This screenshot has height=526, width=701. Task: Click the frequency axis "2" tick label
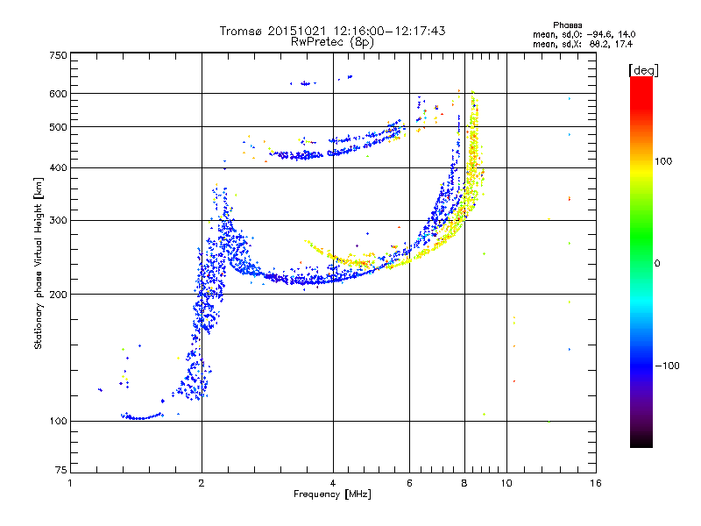point(202,483)
